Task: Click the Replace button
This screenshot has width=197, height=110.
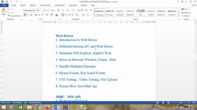Action: pyautogui.click(x=186, y=13)
